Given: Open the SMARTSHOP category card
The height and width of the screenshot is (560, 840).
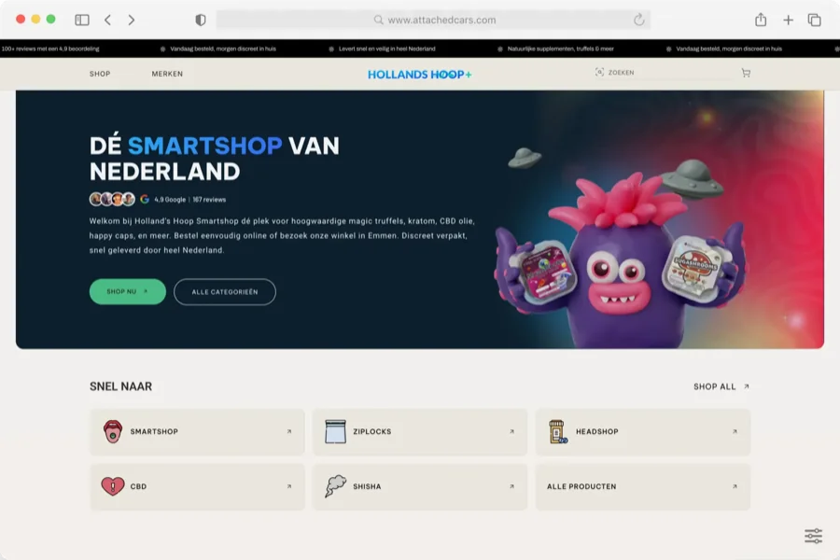Looking at the screenshot, I should pos(197,432).
